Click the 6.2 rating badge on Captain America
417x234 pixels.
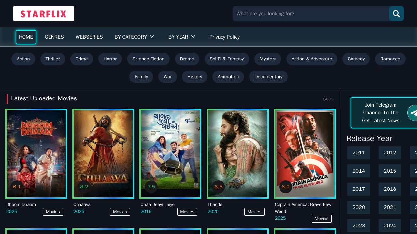pyautogui.click(x=286, y=187)
